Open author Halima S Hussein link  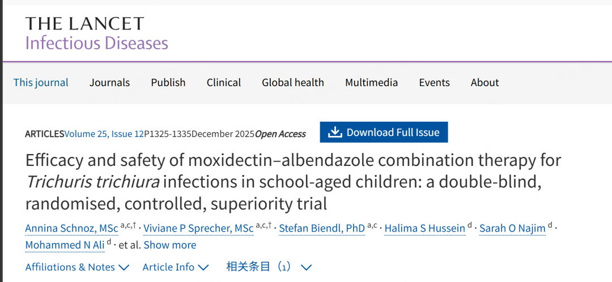(x=424, y=228)
